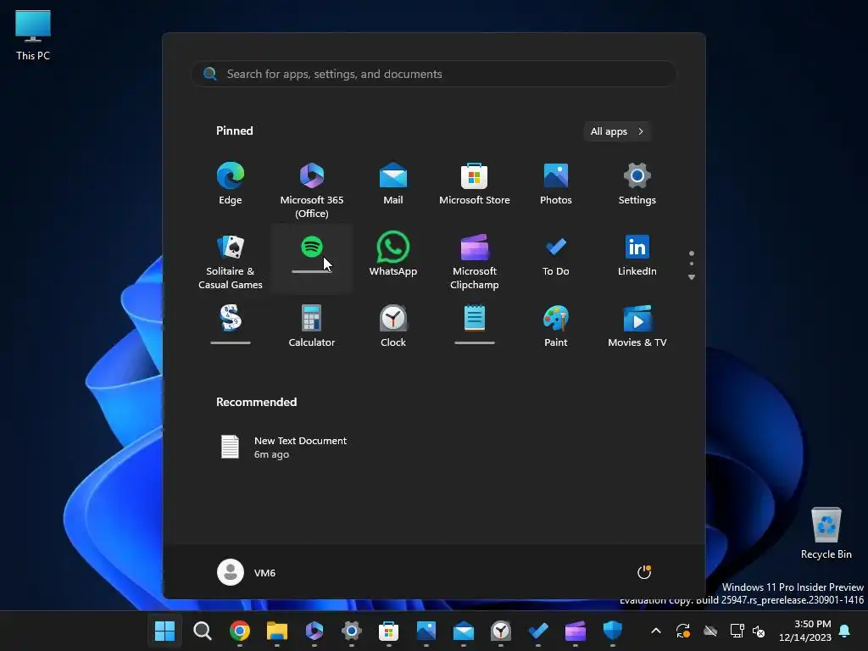The height and width of the screenshot is (651, 868).
Task: Open the Clock pinned app
Action: (393, 326)
